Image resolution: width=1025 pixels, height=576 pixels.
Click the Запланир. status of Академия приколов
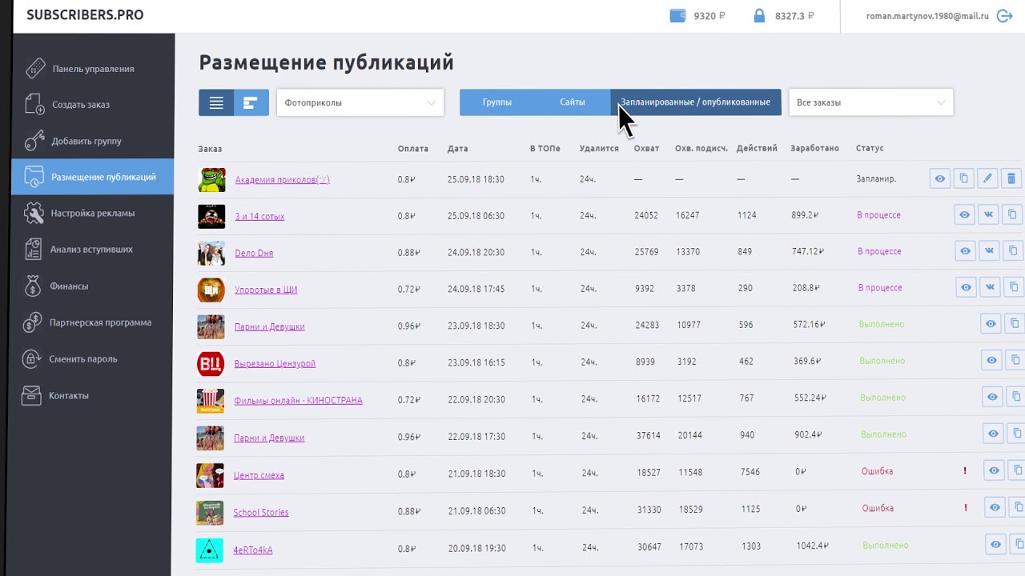pyautogui.click(x=876, y=179)
